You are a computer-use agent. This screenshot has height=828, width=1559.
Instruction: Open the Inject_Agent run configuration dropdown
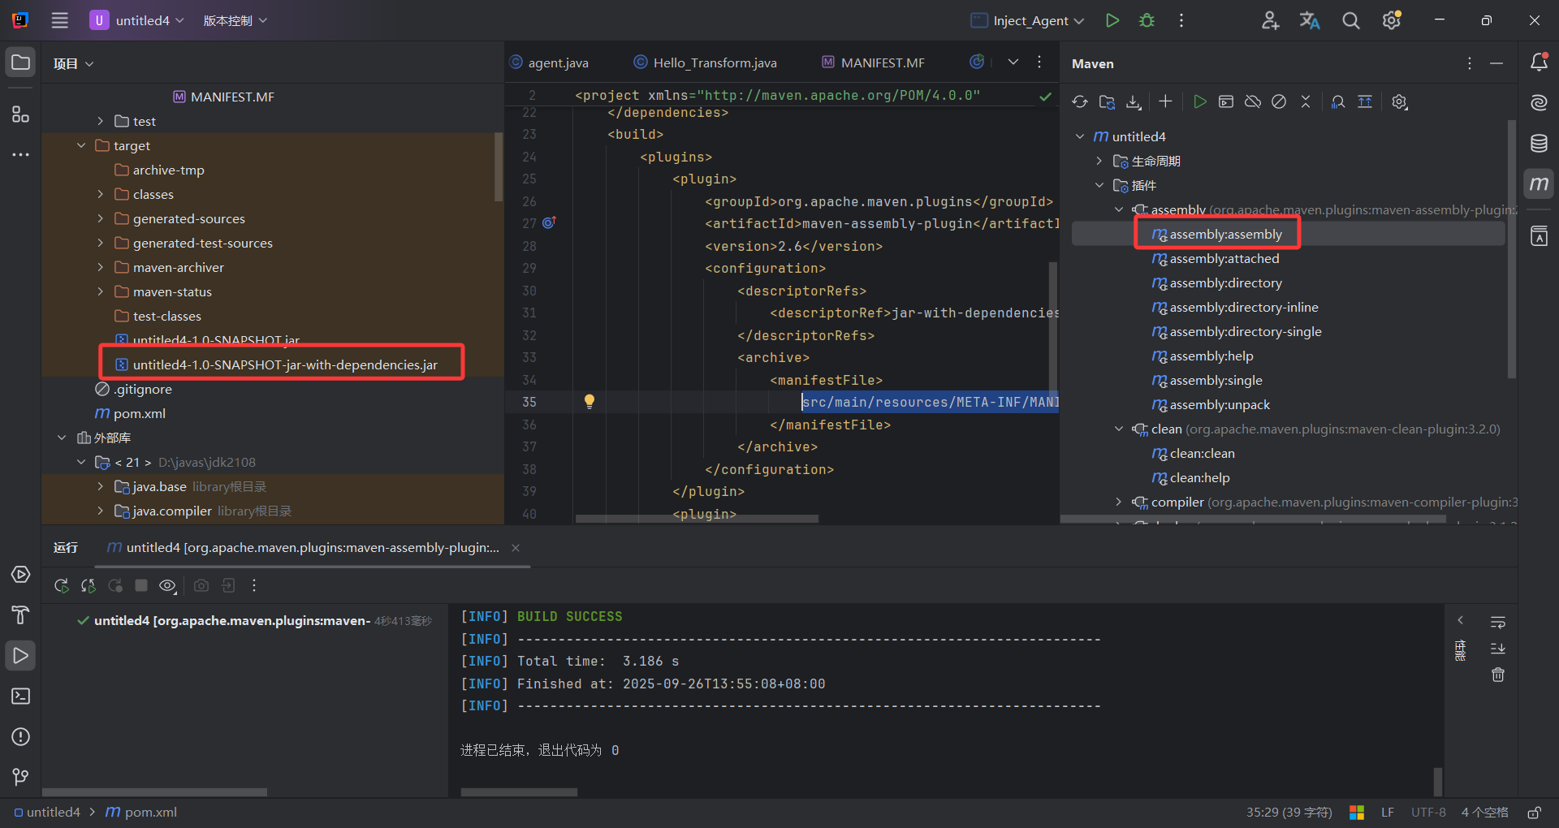[1026, 20]
